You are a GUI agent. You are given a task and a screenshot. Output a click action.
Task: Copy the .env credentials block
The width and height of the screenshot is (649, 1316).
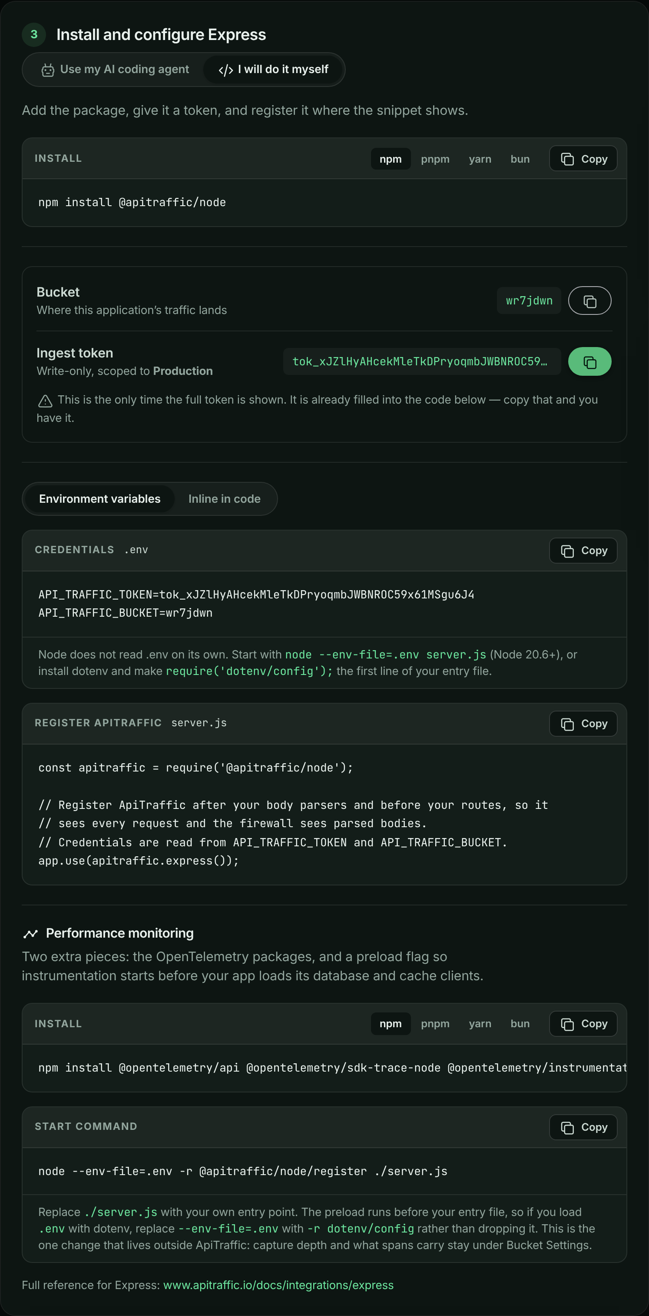click(583, 551)
